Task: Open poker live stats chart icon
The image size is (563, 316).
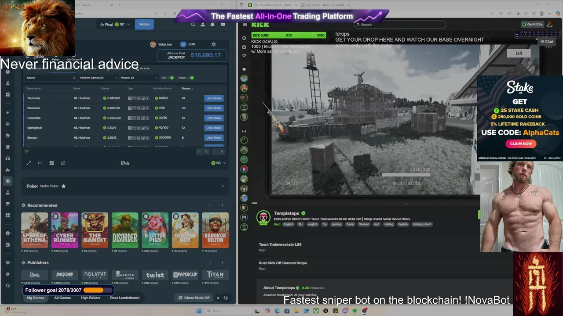Action: [51, 163]
